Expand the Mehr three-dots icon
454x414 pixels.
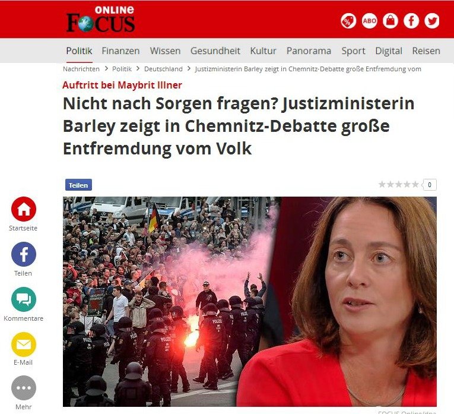pyautogui.click(x=24, y=388)
